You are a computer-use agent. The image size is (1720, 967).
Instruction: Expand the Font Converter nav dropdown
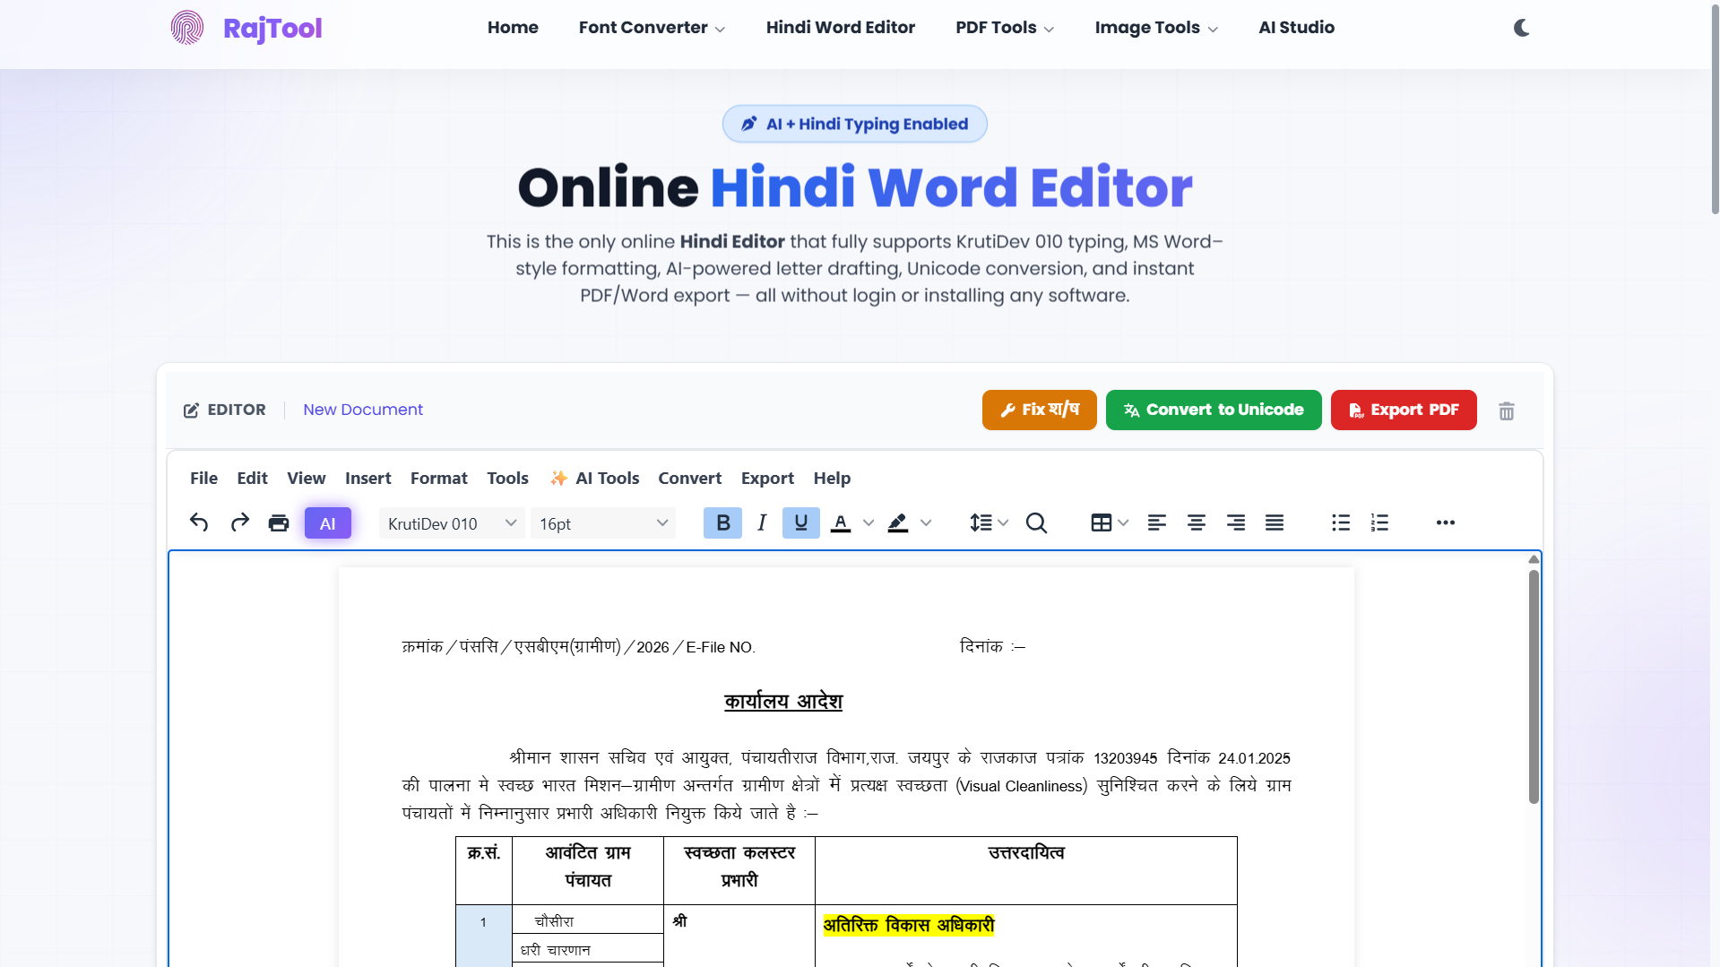click(x=652, y=28)
